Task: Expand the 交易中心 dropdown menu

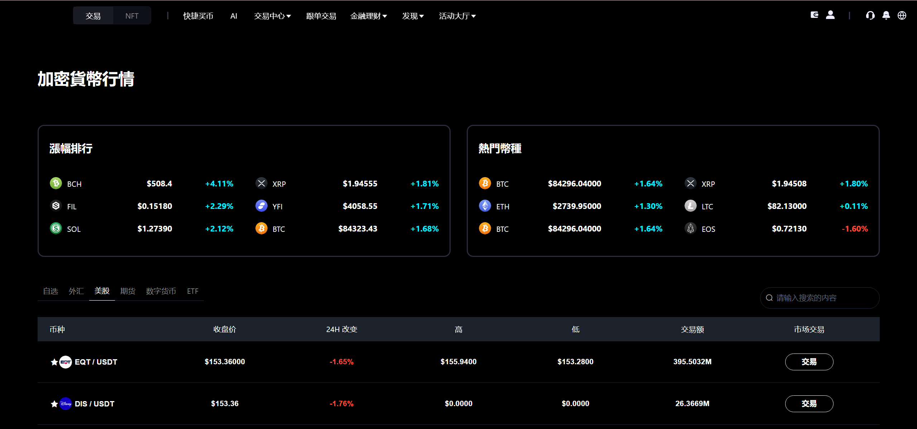Action: (272, 16)
